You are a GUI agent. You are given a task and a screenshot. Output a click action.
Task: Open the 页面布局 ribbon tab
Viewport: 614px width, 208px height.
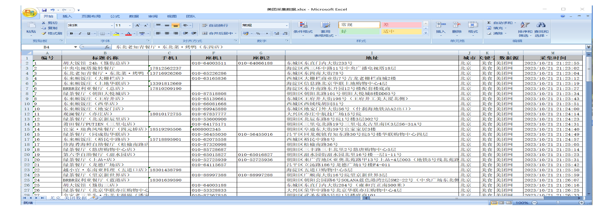[x=91, y=16]
